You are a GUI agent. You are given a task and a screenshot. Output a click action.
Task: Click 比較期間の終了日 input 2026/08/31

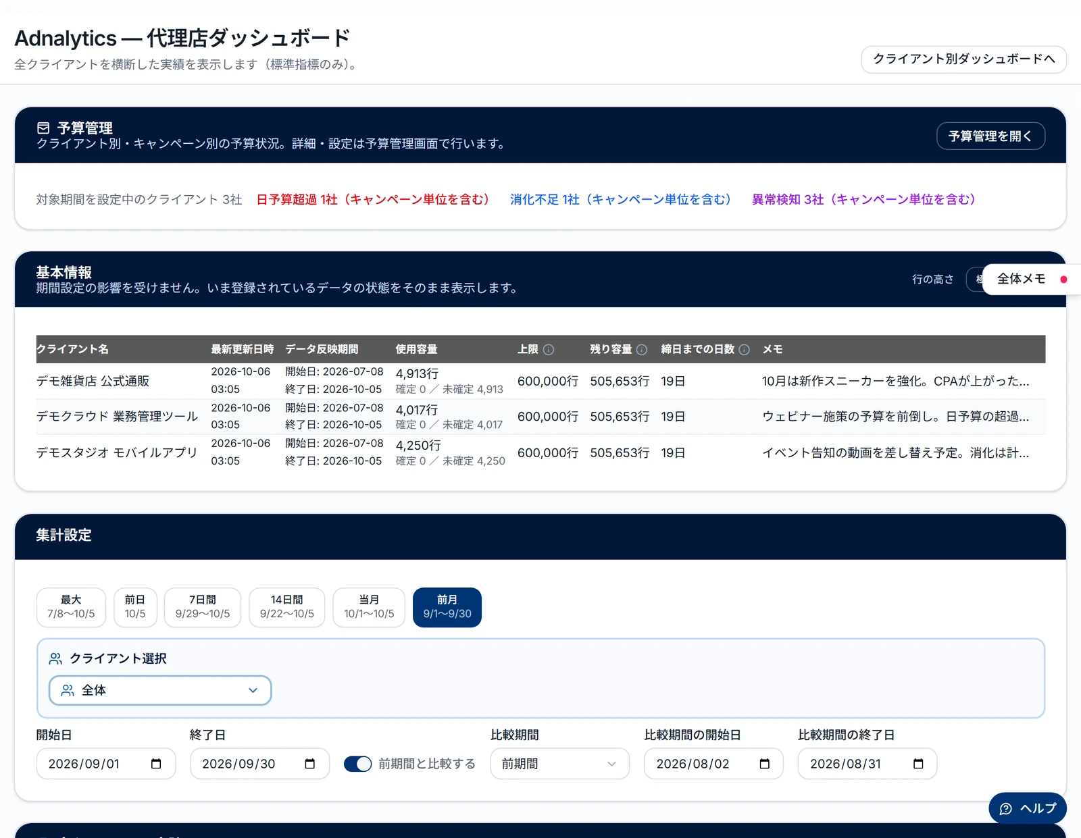868,764
